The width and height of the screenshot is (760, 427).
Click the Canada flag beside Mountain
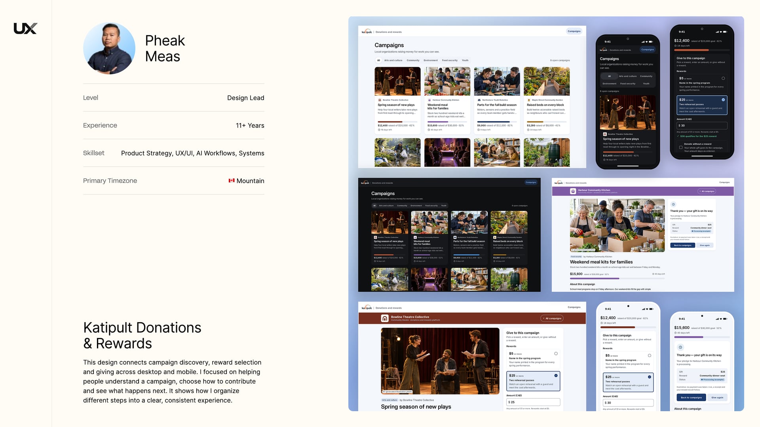232,181
